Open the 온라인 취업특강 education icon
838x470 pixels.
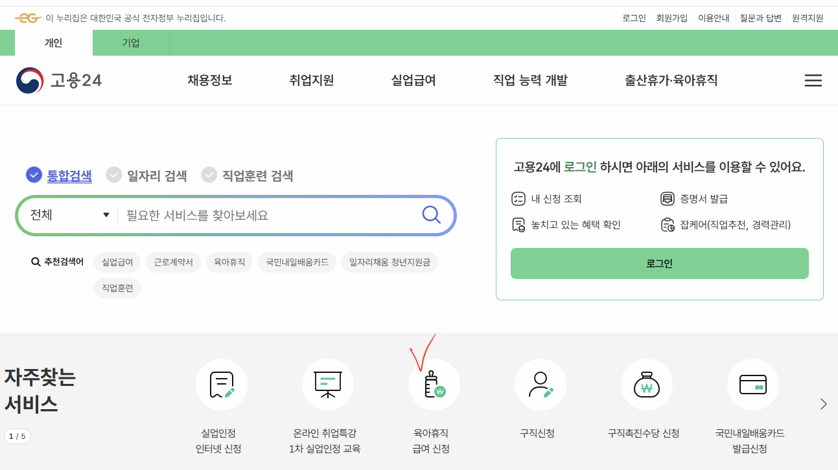tap(327, 384)
